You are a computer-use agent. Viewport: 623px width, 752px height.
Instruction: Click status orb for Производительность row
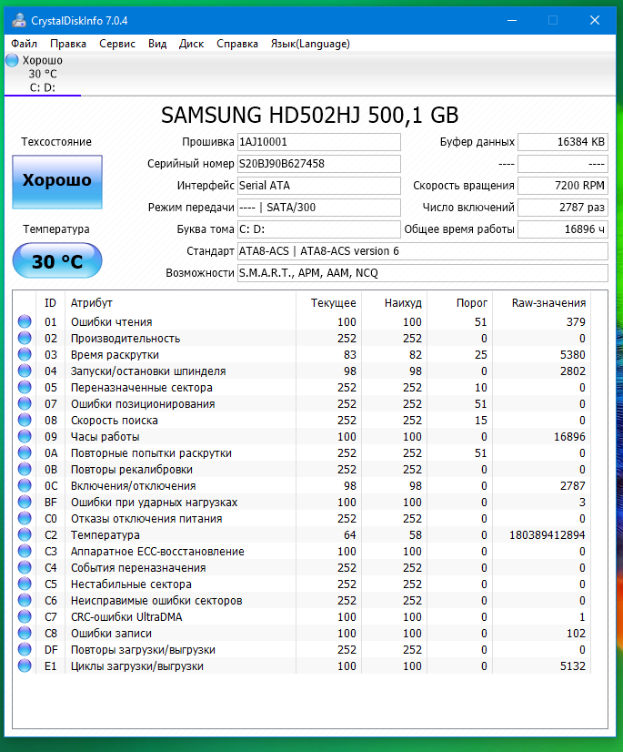coord(25,338)
